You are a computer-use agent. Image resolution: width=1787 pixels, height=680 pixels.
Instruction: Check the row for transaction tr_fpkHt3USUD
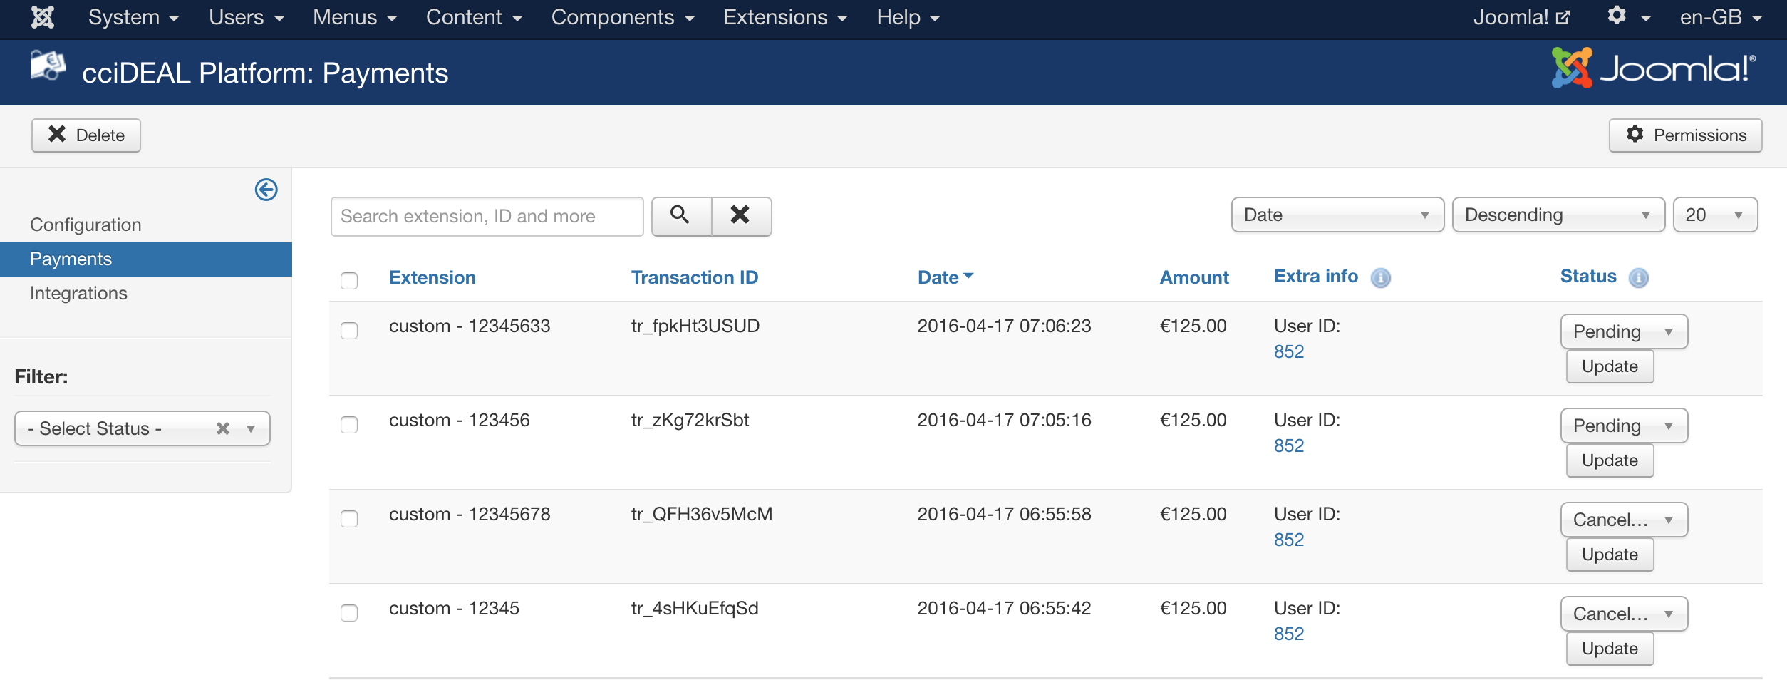pos(349,330)
